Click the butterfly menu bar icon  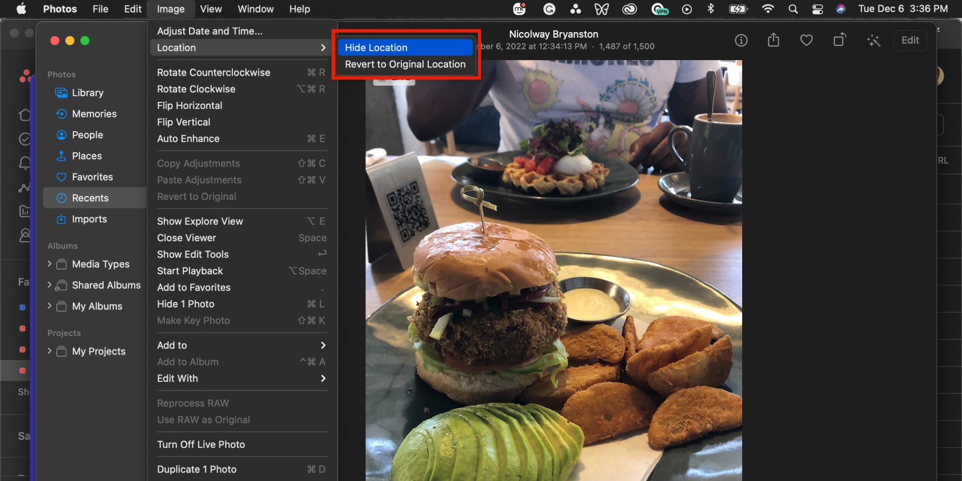click(601, 9)
